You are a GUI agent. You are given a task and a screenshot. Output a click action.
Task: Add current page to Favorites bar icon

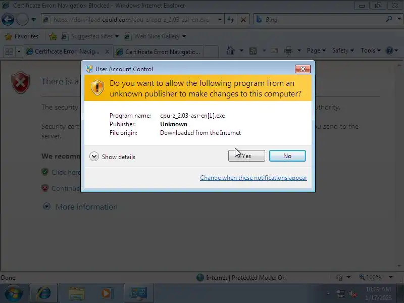point(53,36)
